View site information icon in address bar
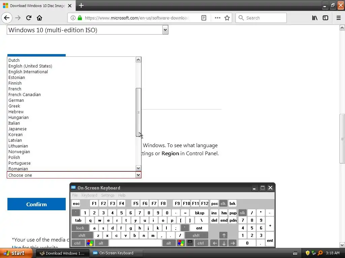 (73, 18)
